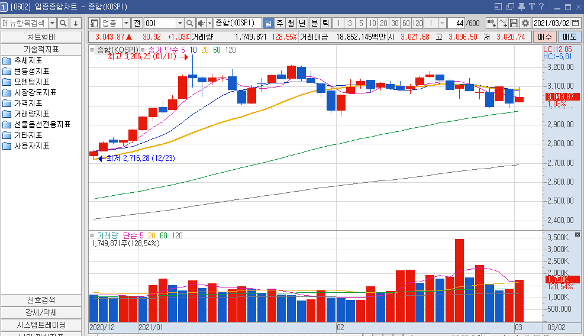Select the 년 (yearly) period toggle
Viewport: 584px width, 336px height.
coord(302,23)
